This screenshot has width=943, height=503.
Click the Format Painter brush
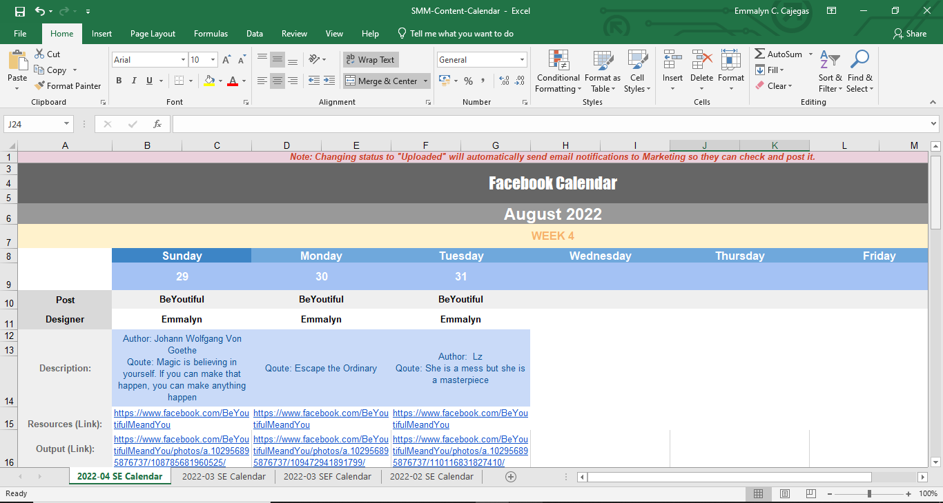coord(68,85)
